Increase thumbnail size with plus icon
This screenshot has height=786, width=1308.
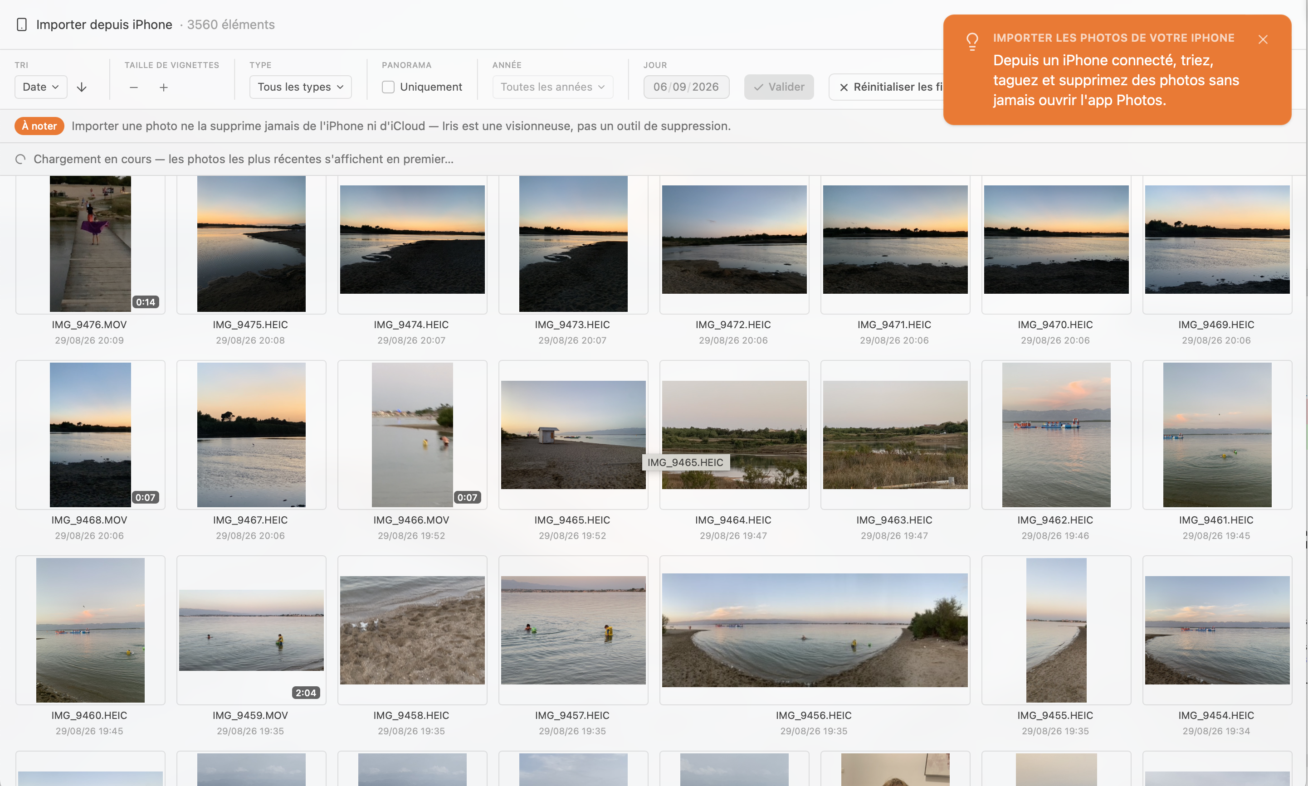pyautogui.click(x=164, y=87)
